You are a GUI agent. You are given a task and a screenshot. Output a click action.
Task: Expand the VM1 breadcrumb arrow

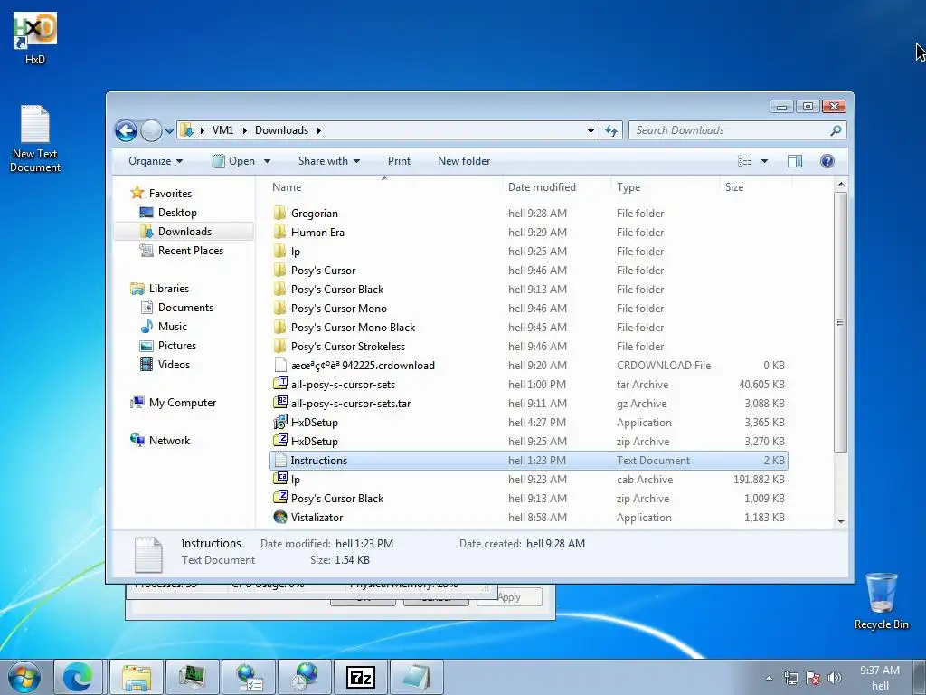pos(244,130)
